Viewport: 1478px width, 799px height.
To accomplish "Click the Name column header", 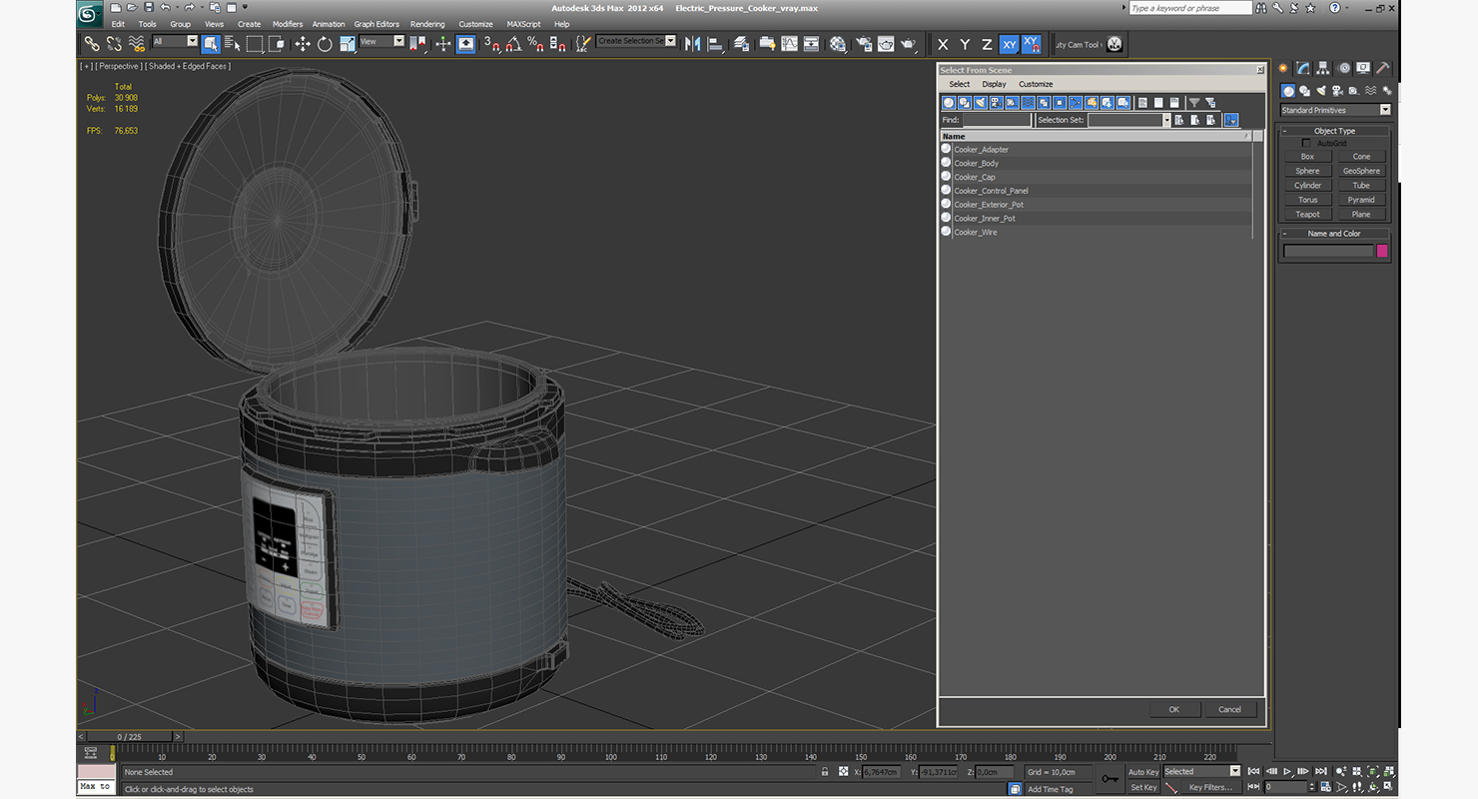I will point(1096,136).
